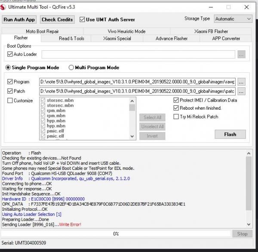The height and width of the screenshot is (252, 258).
Task: Click the Init Handshake Sequence log line
Action: (31, 194)
